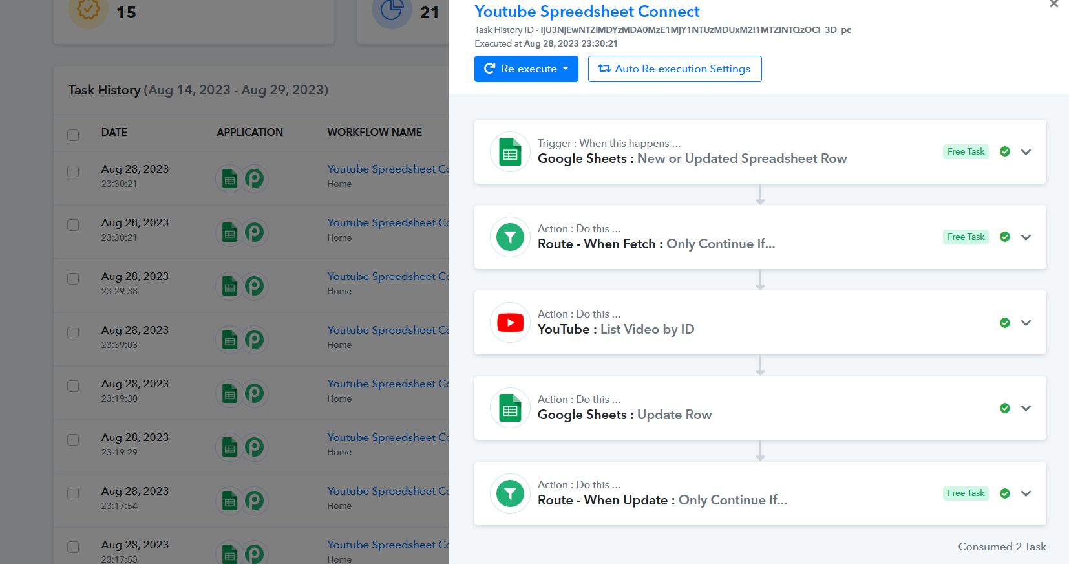
Task: Expand the YouTube List Video by ID step
Action: [1026, 323]
